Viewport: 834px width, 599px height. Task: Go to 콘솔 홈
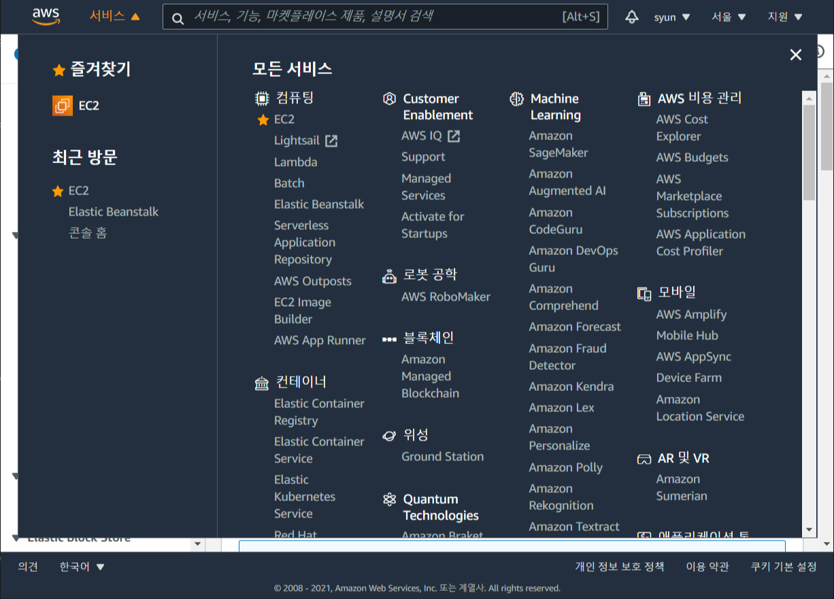tap(88, 233)
